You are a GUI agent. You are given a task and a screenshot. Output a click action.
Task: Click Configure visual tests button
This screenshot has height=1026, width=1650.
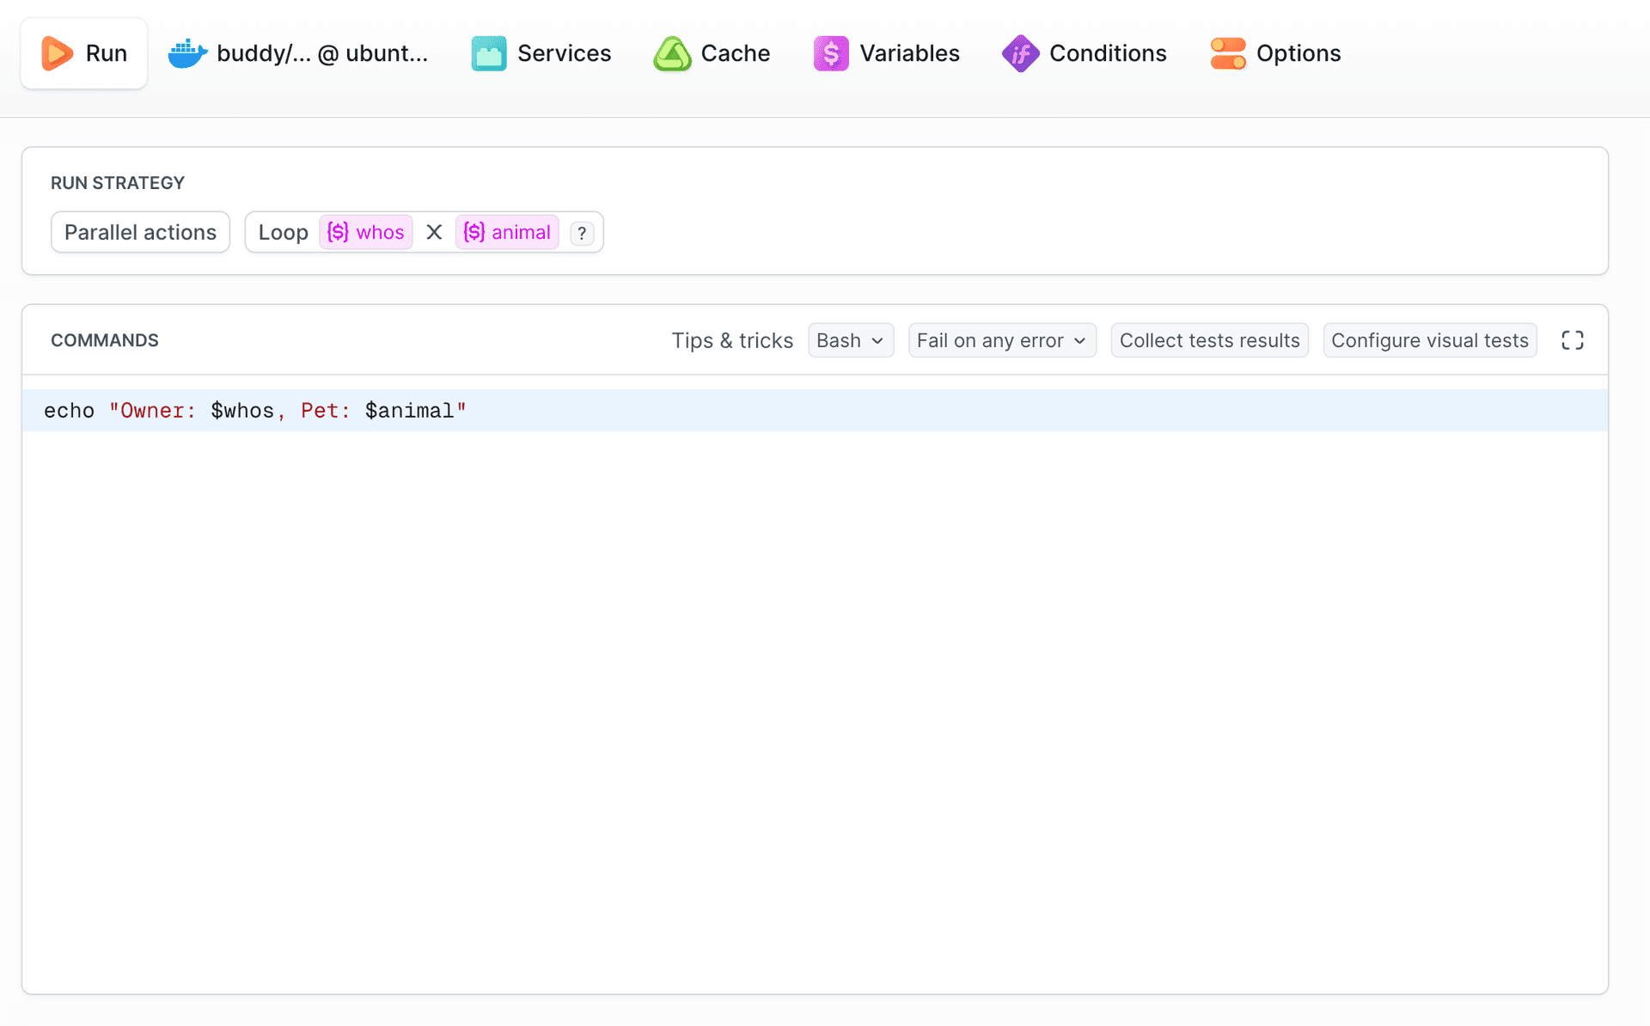[1429, 340]
